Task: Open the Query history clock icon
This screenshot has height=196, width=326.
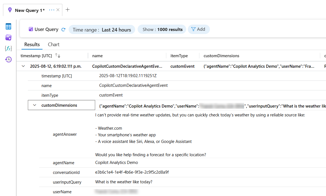Action: tap(8, 59)
